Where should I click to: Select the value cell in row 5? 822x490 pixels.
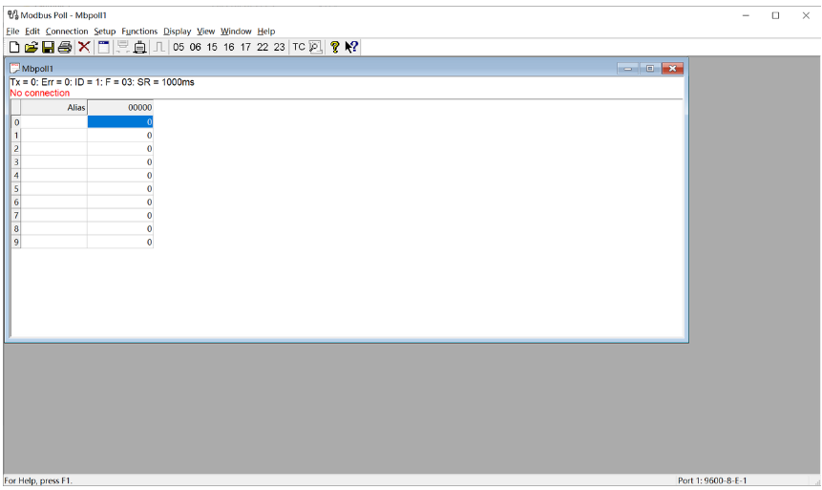click(120, 189)
